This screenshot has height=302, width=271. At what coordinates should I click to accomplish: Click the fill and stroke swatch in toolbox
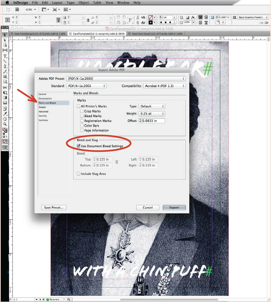pos(5,130)
